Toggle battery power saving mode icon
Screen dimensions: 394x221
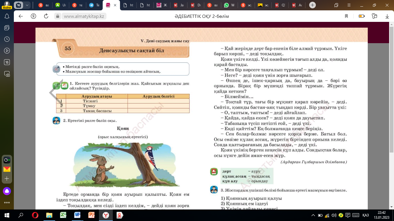point(361,16)
